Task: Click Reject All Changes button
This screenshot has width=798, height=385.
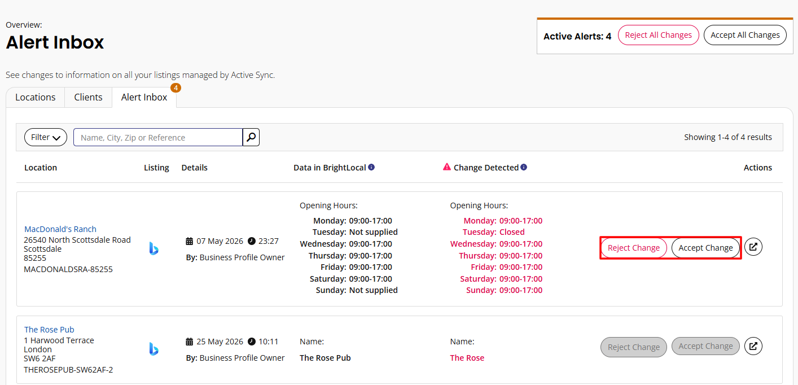Action: tap(659, 35)
